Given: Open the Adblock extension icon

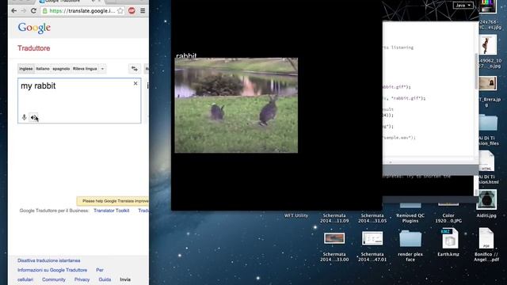Looking at the screenshot, I should pyautogui.click(x=132, y=10).
